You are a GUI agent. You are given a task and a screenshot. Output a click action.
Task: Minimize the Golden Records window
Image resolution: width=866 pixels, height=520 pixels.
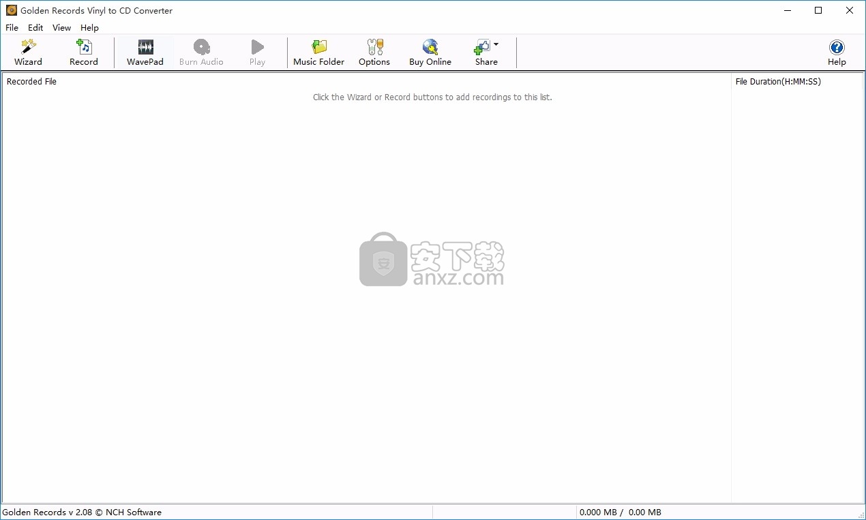[x=788, y=10]
